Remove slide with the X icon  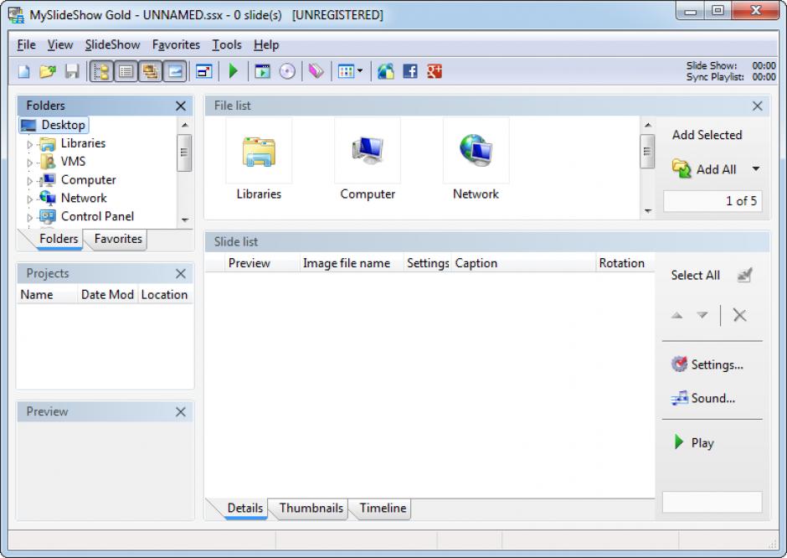tap(739, 315)
